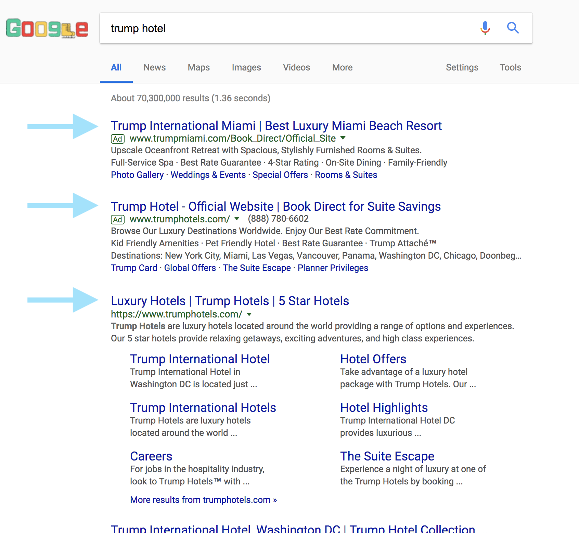Expand www.trumphotels.com ad dropdown arrow
This screenshot has height=533, width=579.
(237, 219)
